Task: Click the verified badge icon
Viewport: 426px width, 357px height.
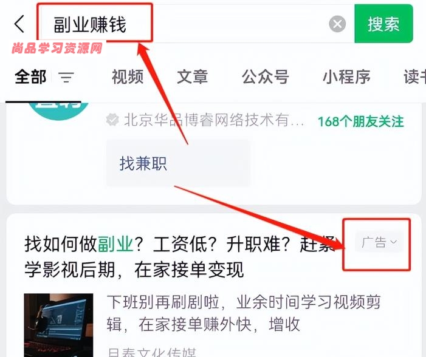Action: pyautogui.click(x=112, y=120)
